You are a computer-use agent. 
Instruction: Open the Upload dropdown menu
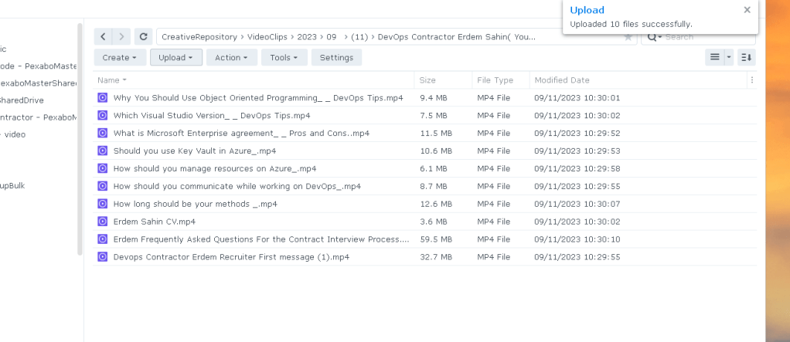[x=175, y=57]
